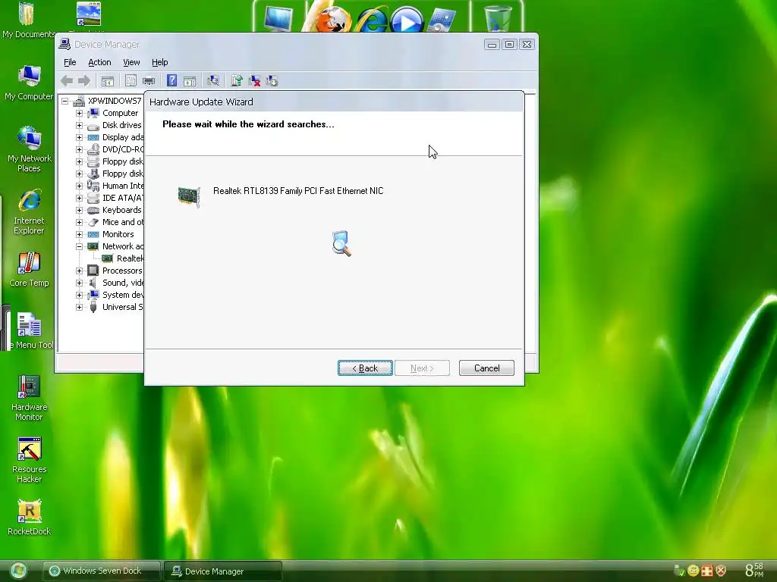
Task: Click Realtek RTL8139 Family PCI Fast Ethernet NIC text
Action: point(298,191)
